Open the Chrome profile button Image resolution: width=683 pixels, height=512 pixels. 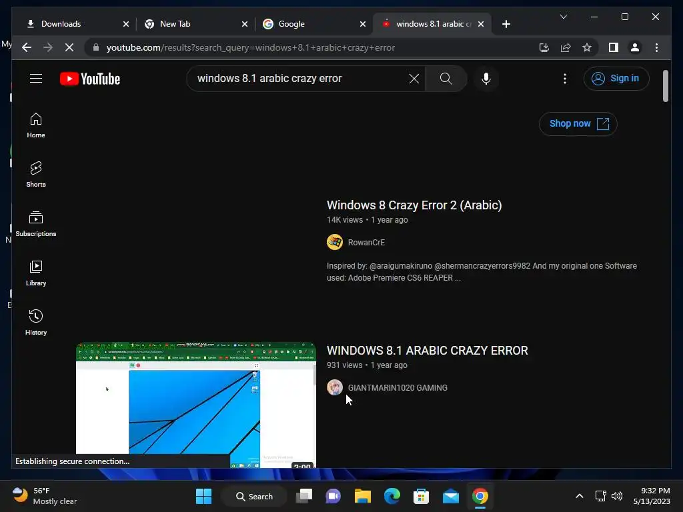635,47
